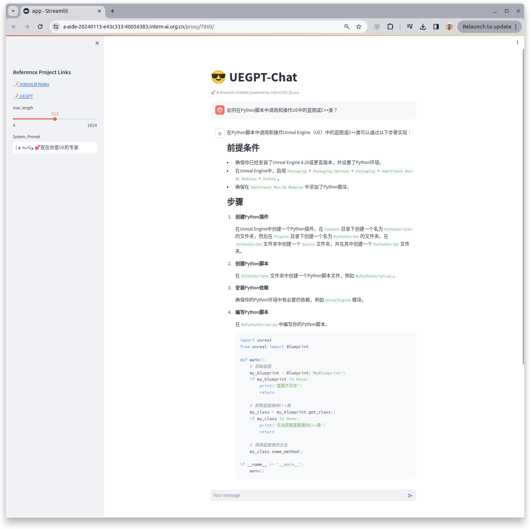Click the 'my_class.some_method()' code line
530x529 pixels.
pos(277,452)
